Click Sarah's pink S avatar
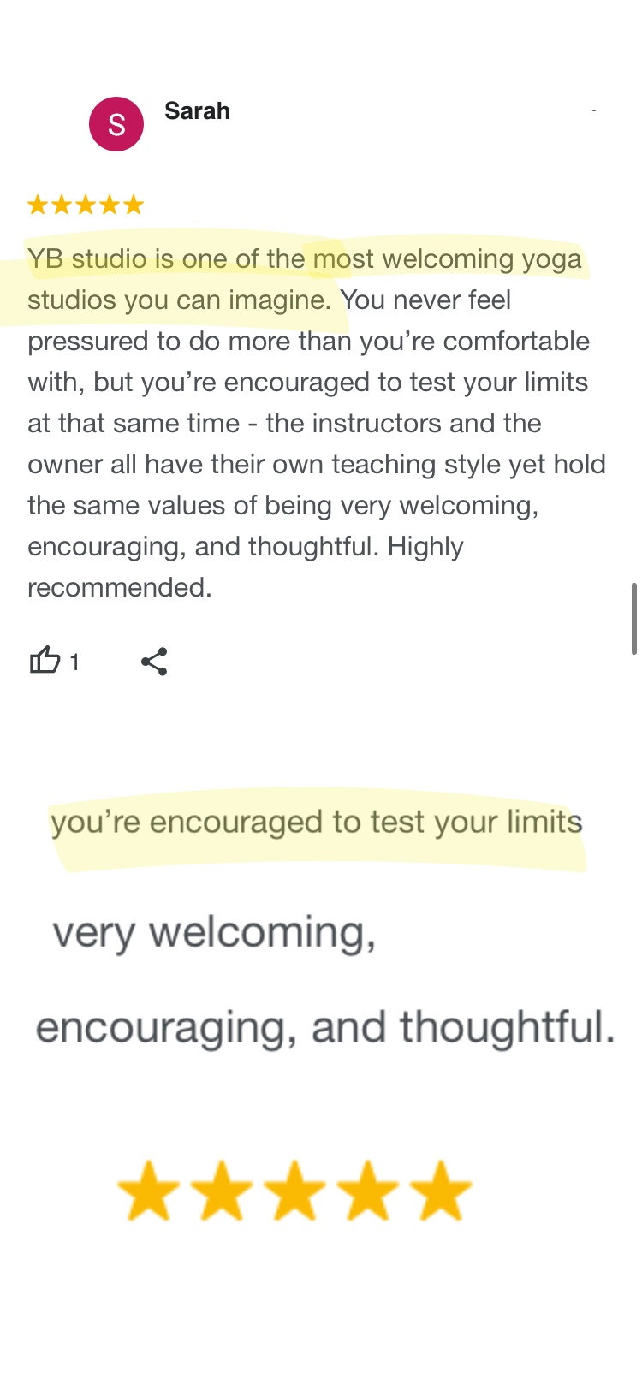Viewport: 642px width, 1390px height. coord(116,124)
